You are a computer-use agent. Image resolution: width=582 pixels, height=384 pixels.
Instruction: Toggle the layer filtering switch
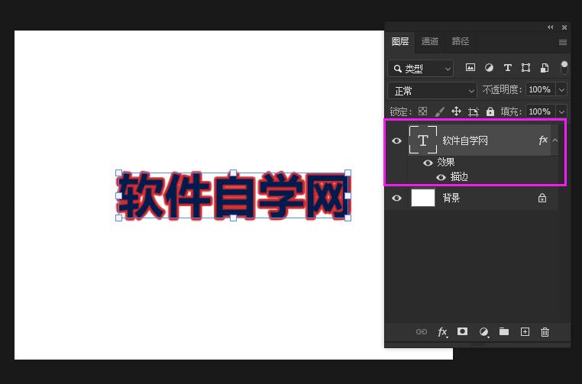coord(564,67)
